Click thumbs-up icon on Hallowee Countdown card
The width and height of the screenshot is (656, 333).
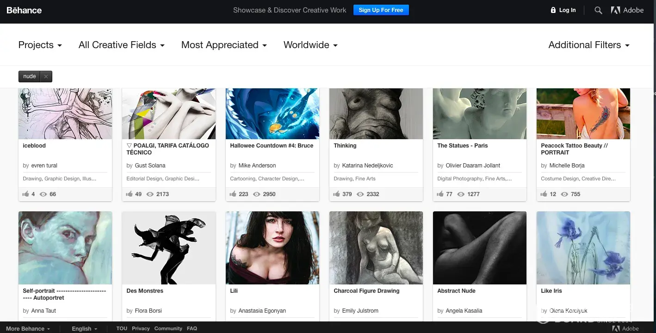click(x=233, y=194)
